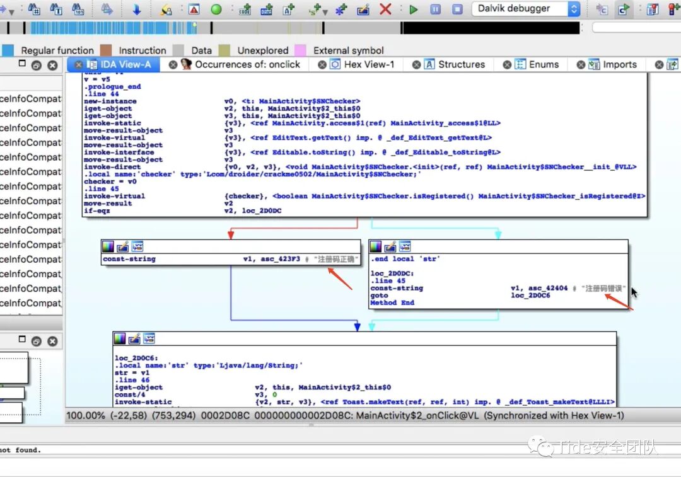Screen dimensions: 681x477
Task: Click the window list icon near toolbar end
Action: [x=653, y=9]
